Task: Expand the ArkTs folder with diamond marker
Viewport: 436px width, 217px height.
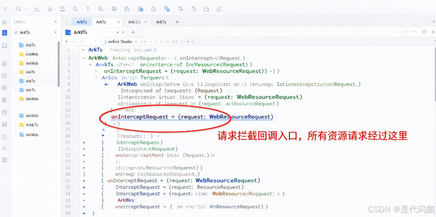Action: pos(15,90)
